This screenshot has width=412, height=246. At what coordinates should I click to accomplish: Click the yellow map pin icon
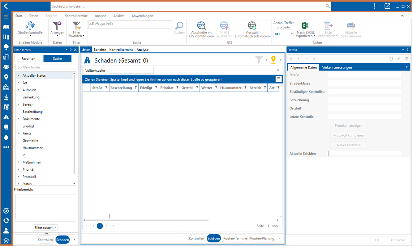[273, 60]
